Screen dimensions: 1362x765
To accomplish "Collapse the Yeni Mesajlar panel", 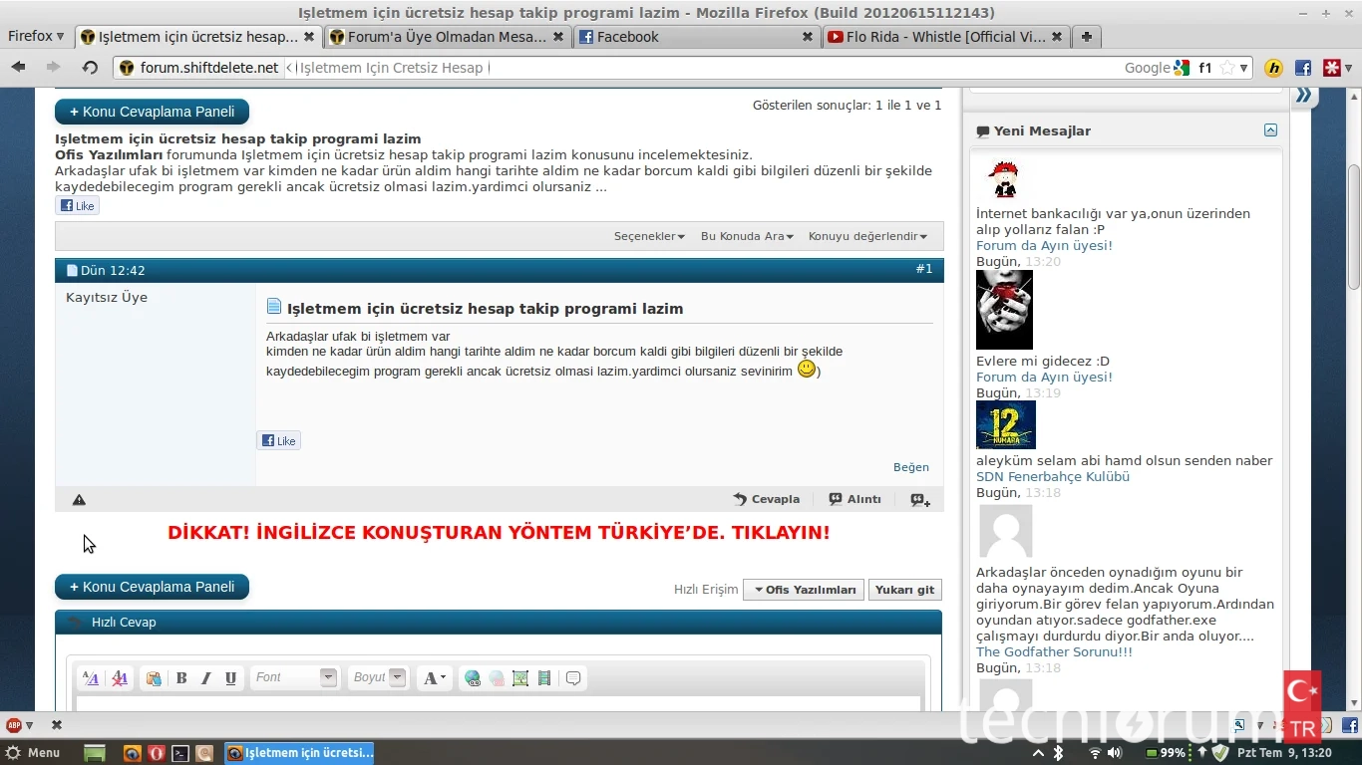I will coord(1270,129).
